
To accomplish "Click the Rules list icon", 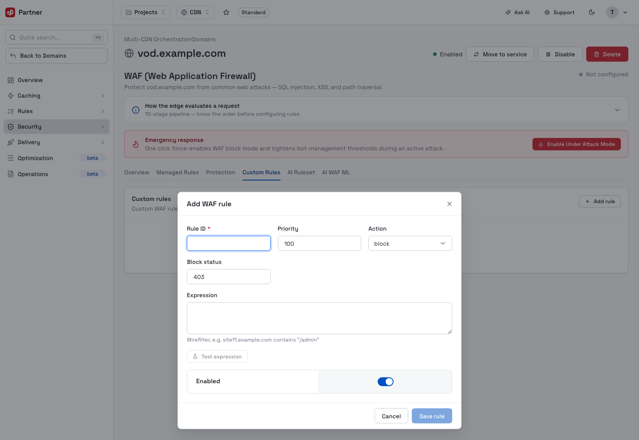I will point(11,111).
